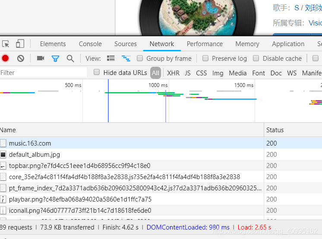
Task: Enable Group by frame checkbox
Action: [140, 58]
